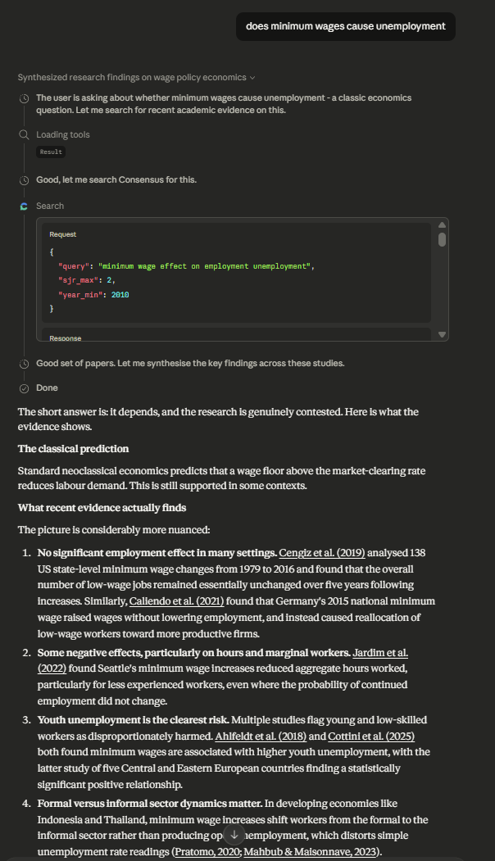Click the magnifying glass next to "Loading tools"

pyautogui.click(x=23, y=134)
